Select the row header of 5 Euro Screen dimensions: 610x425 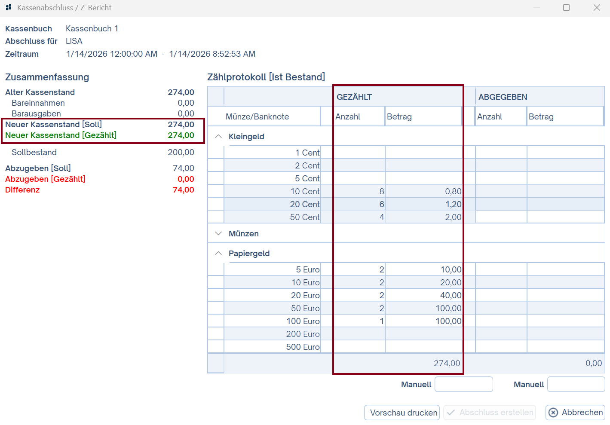click(216, 269)
